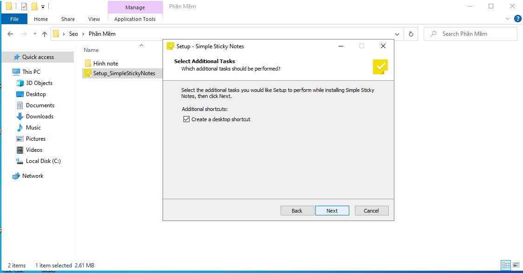Cancel the Simple Sticky Notes setup
The height and width of the screenshot is (273, 523).
[x=371, y=211]
